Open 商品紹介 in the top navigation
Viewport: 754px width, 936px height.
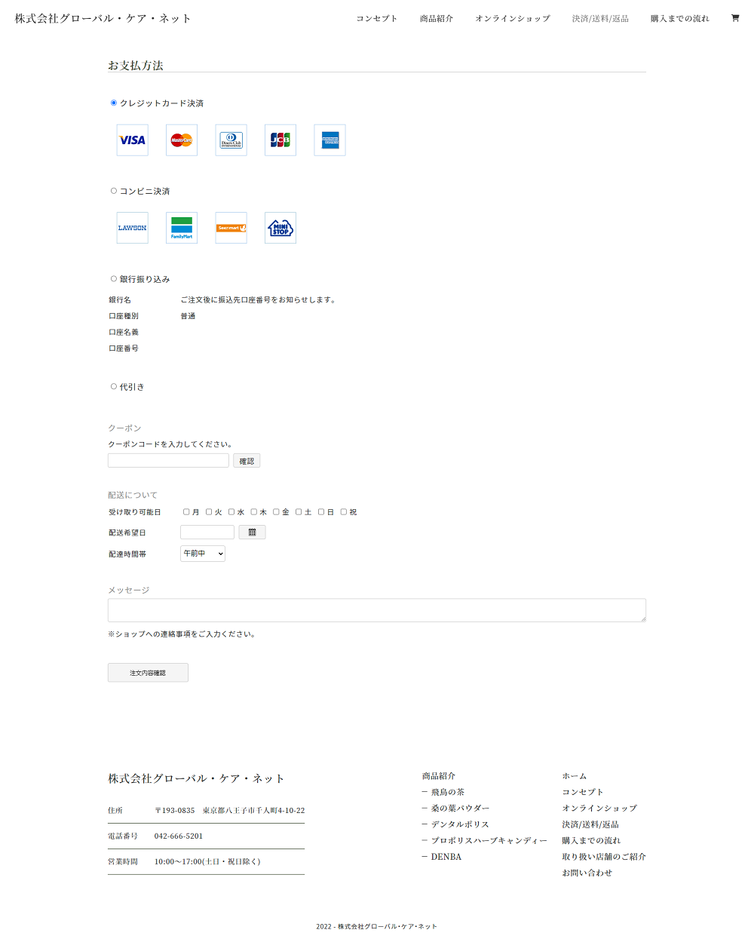tap(437, 18)
